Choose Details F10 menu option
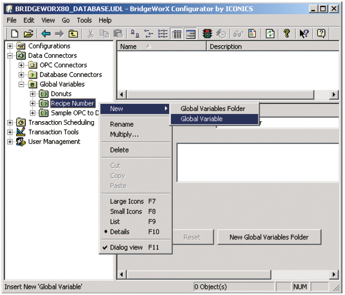The height and width of the screenshot is (295, 345). [x=136, y=232]
